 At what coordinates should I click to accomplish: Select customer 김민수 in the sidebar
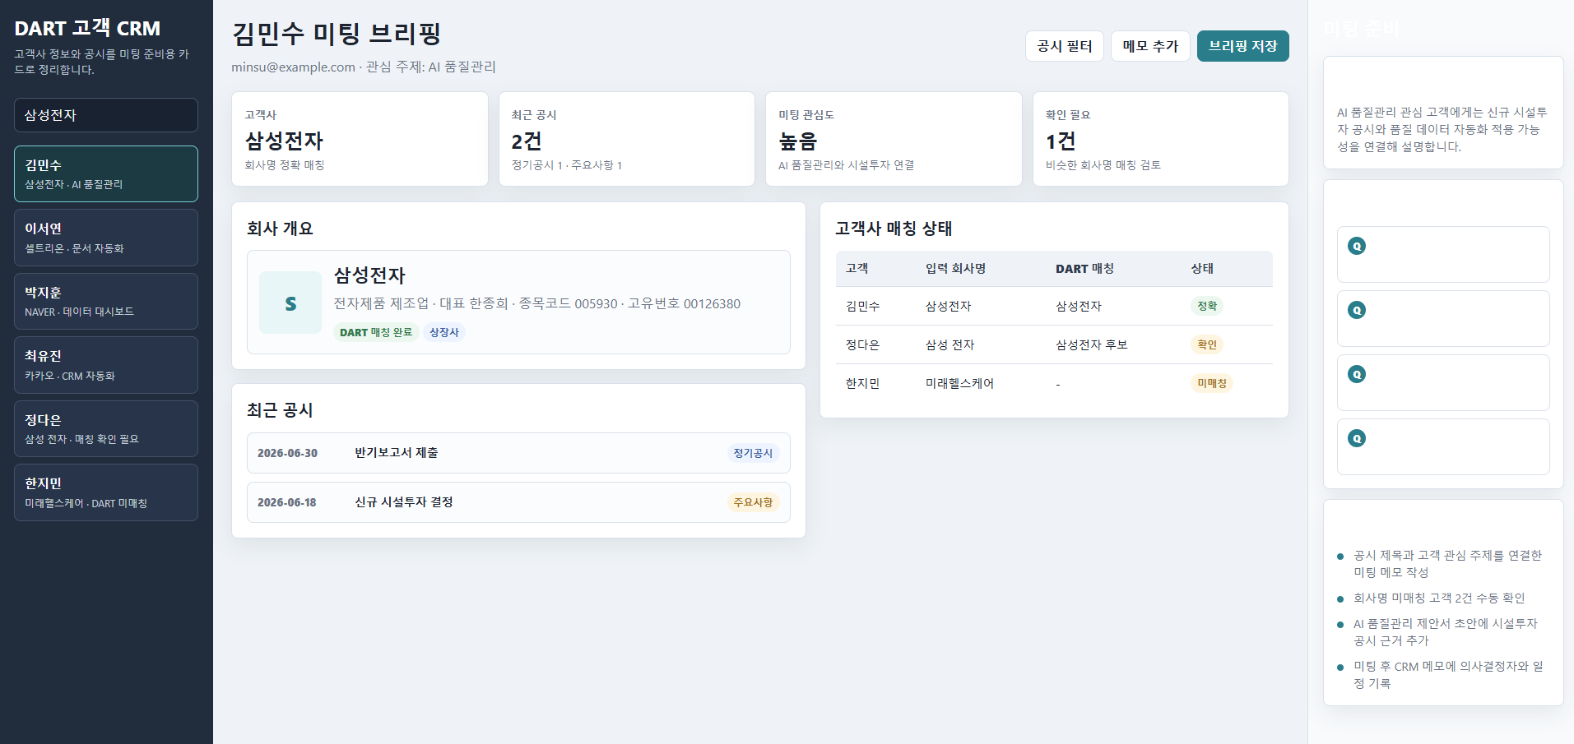[106, 173]
